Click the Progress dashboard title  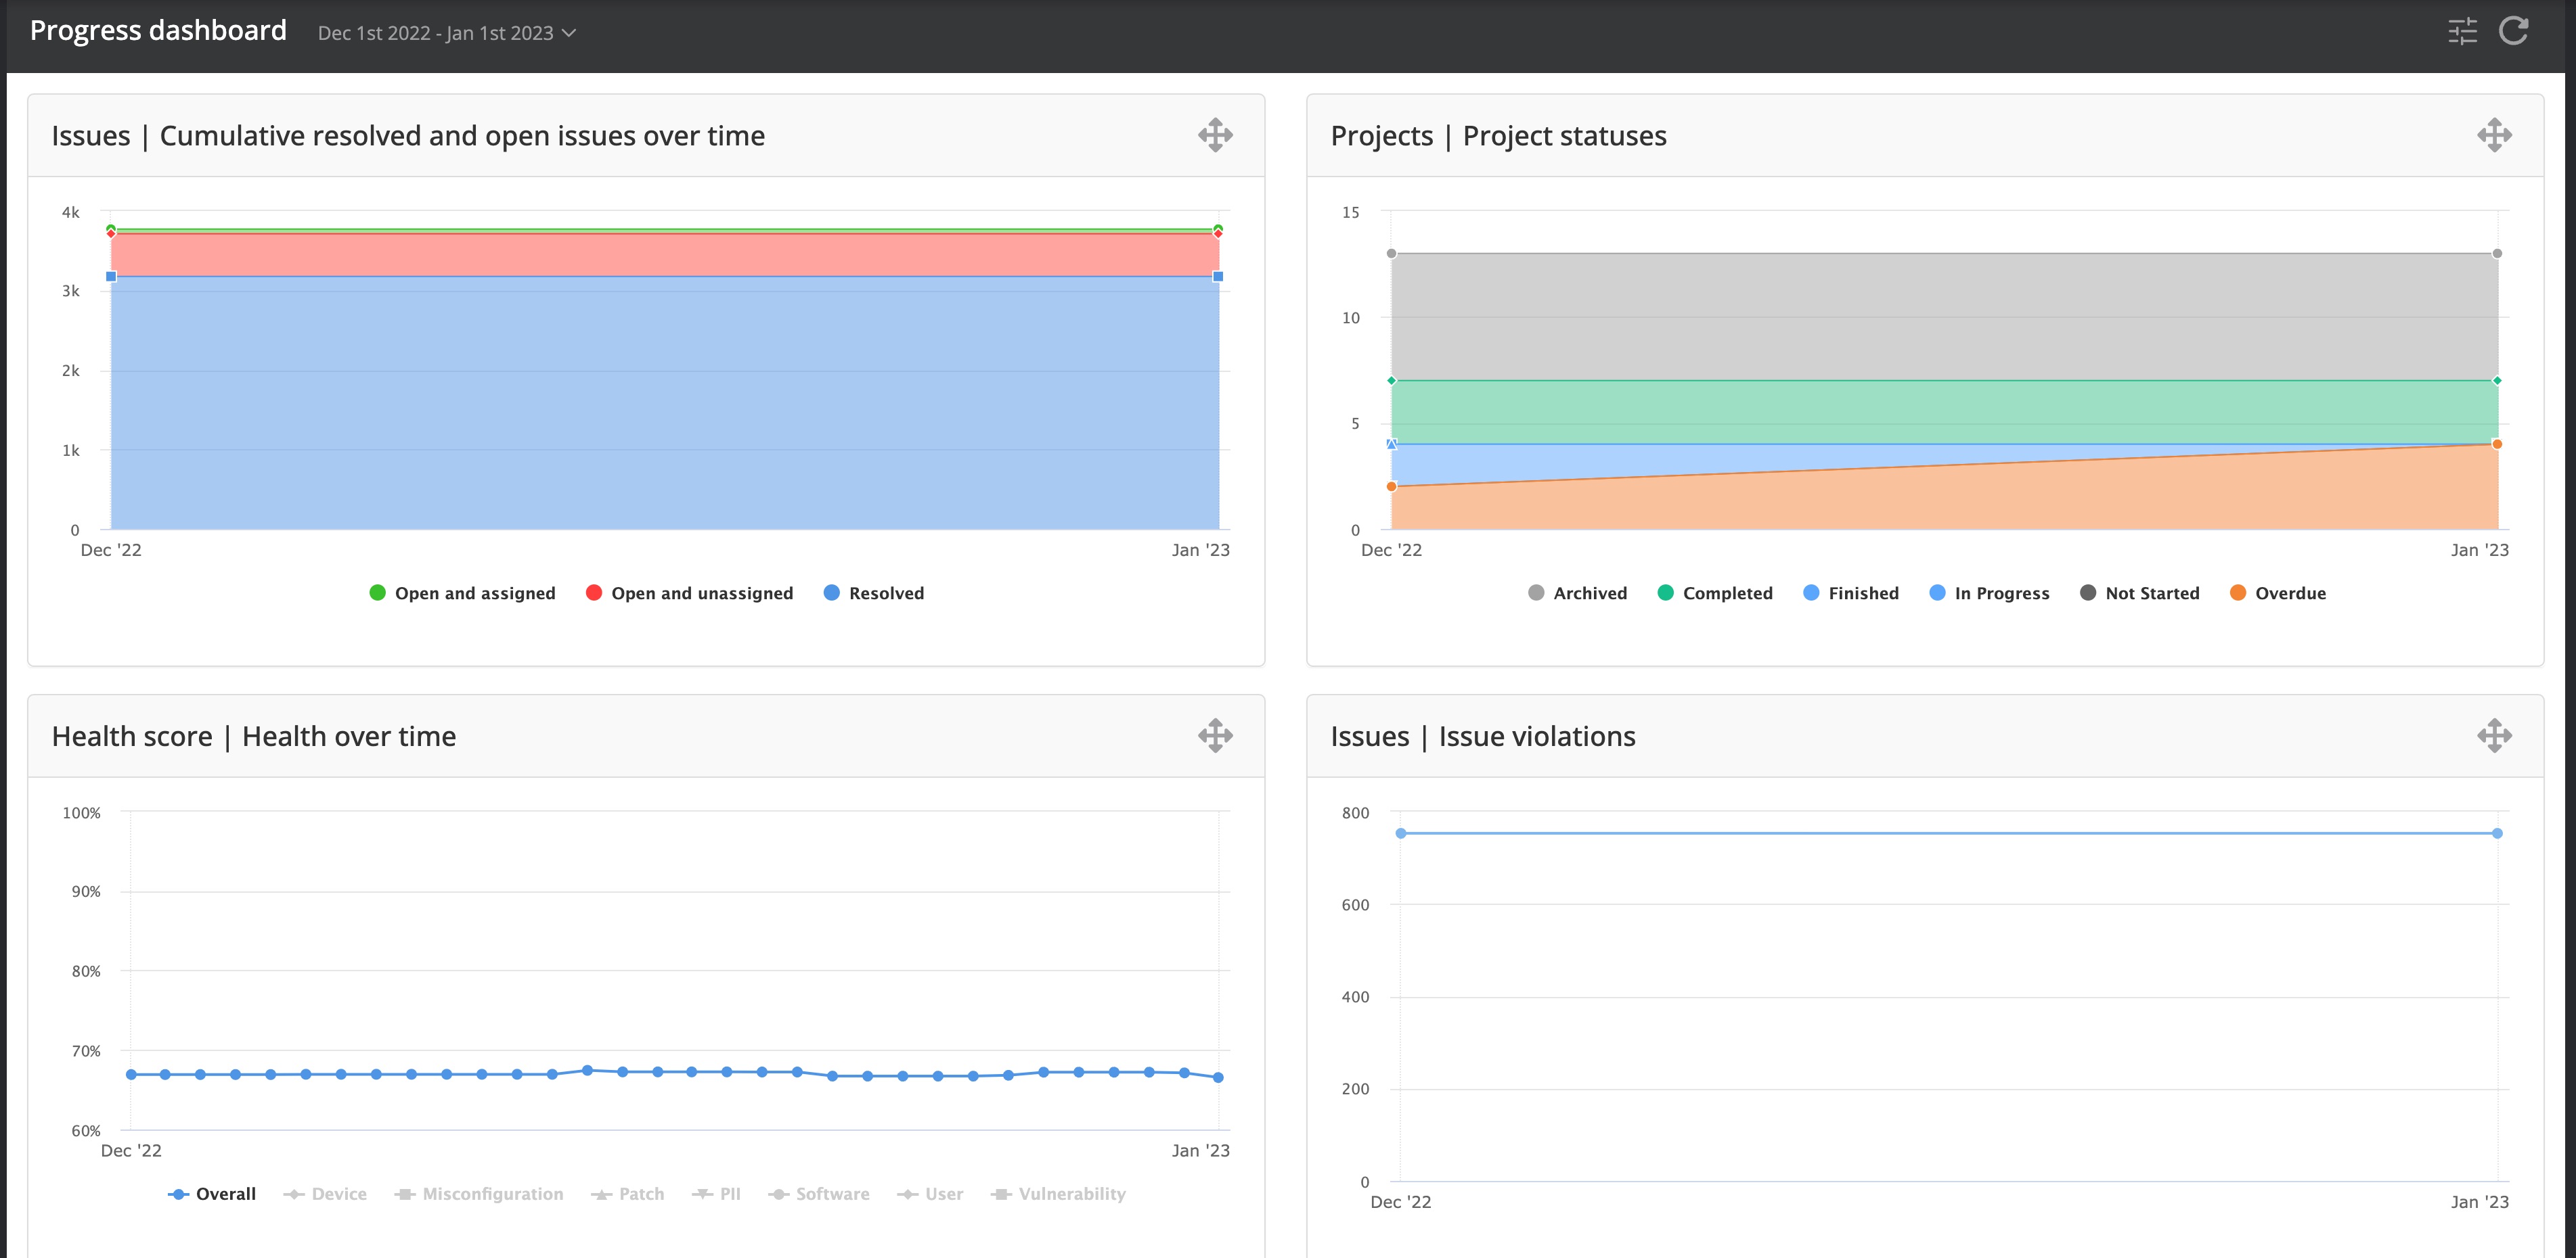pos(158,31)
